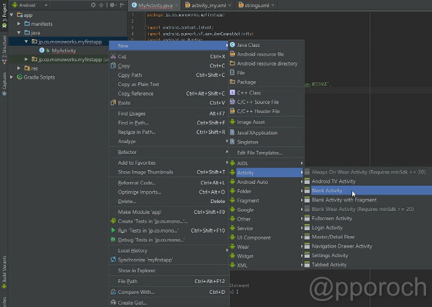
Task: Choose Settings Activity template
Action: 368,255
